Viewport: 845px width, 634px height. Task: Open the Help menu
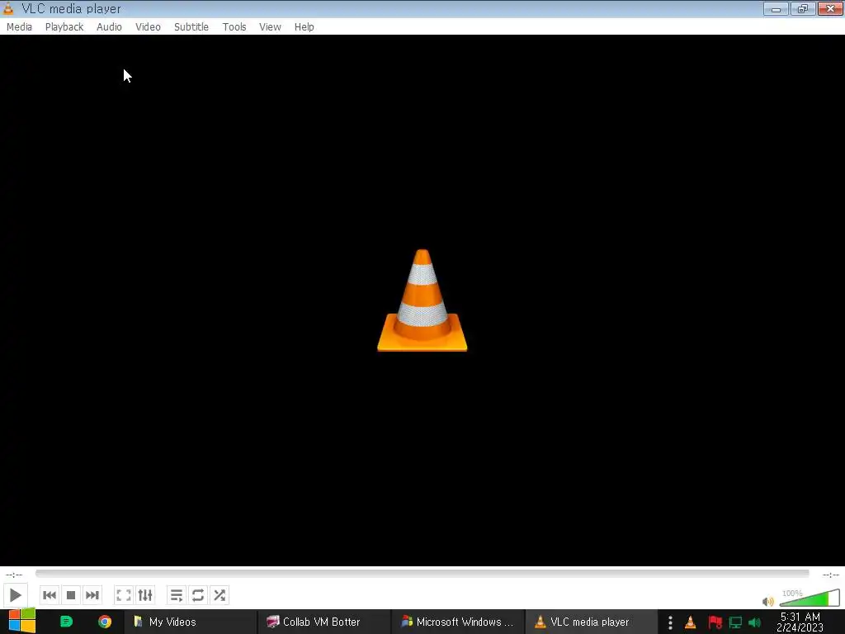pos(304,27)
